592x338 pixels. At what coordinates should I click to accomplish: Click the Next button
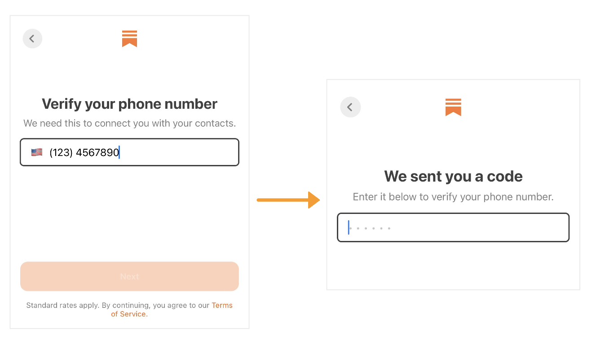click(x=129, y=276)
